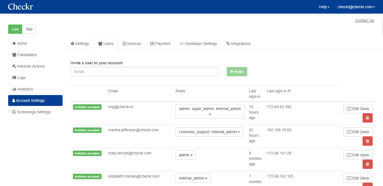Open Candidates using the people icon
Image resolution: width=383 pixels, height=186 pixels.
click(x=14, y=55)
